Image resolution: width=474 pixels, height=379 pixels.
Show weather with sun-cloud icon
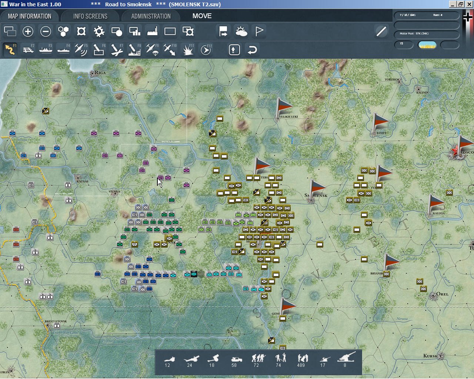[x=241, y=31]
